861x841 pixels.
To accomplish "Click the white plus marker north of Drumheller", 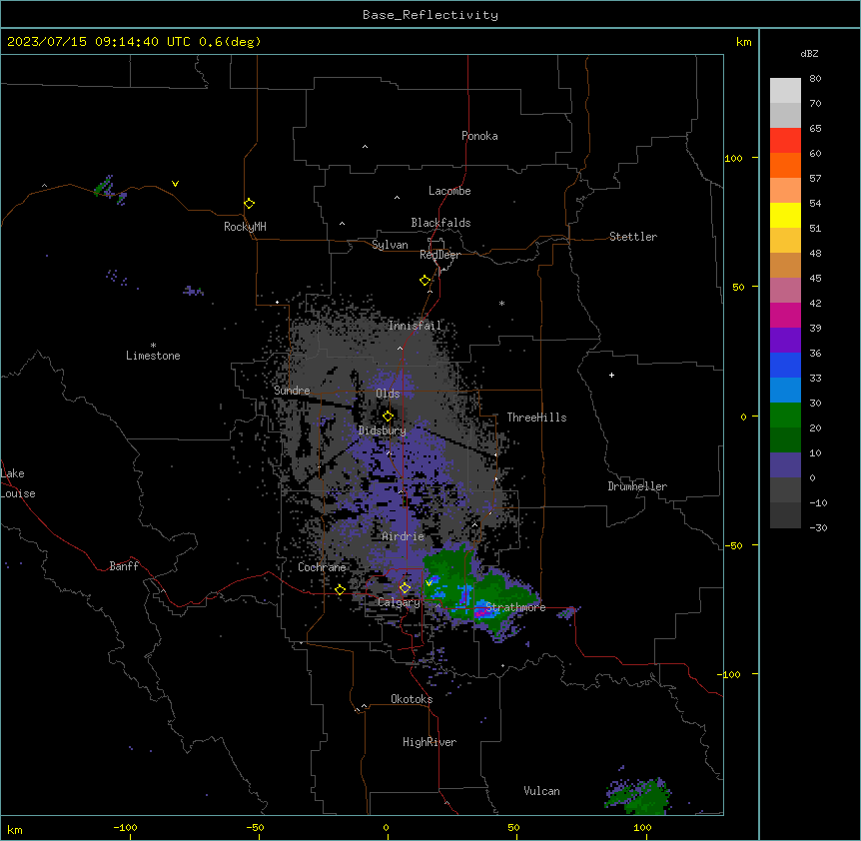I will 611,375.
